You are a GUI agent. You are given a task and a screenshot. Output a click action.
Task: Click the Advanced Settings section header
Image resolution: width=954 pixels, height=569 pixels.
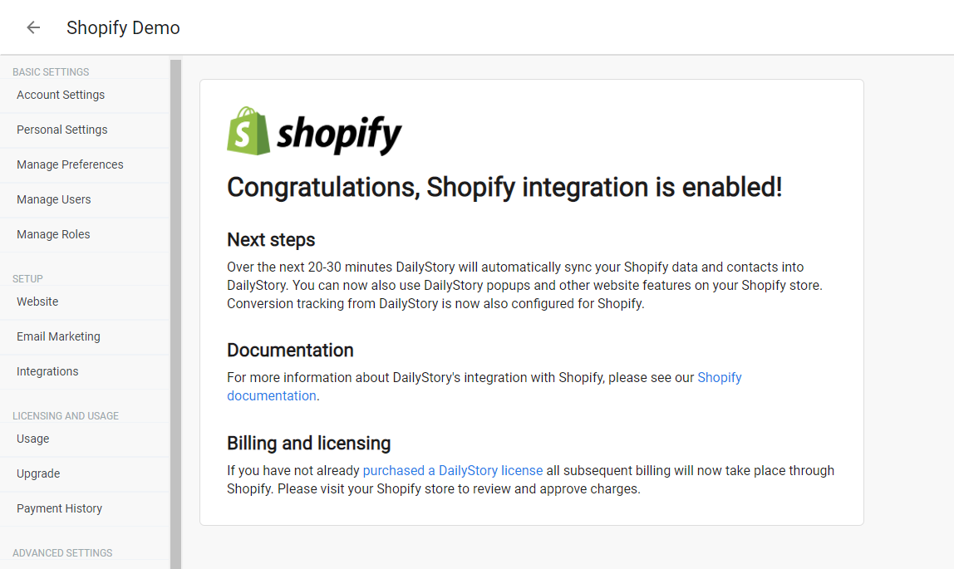[x=62, y=552]
